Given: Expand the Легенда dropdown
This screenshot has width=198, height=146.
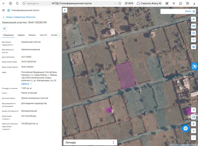Looking at the screenshot, I should click(90, 143).
